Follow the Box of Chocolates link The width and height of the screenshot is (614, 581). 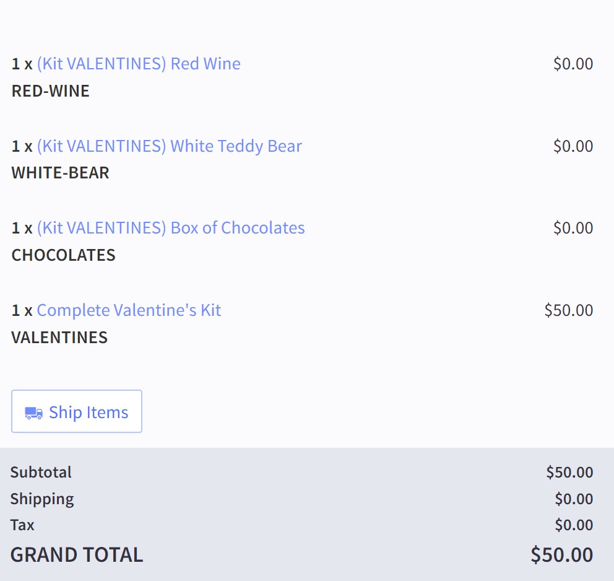pyautogui.click(x=171, y=228)
